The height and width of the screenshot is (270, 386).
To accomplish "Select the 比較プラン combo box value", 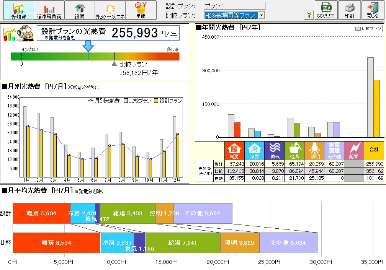I will pos(231,15).
